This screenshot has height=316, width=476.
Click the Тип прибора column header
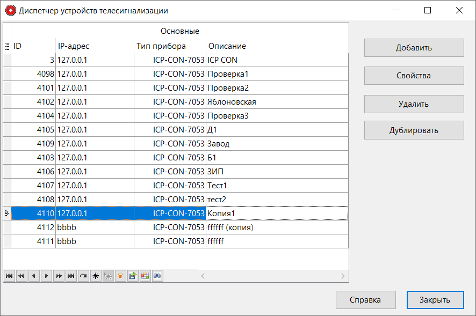161,46
